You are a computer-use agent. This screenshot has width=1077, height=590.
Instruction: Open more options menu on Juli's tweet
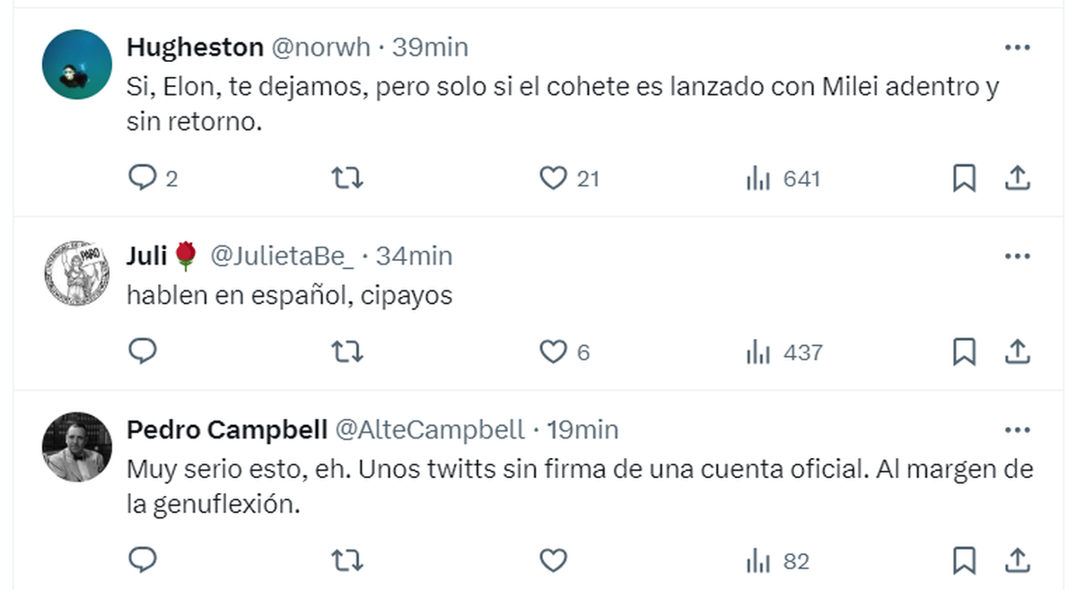tap(1017, 256)
